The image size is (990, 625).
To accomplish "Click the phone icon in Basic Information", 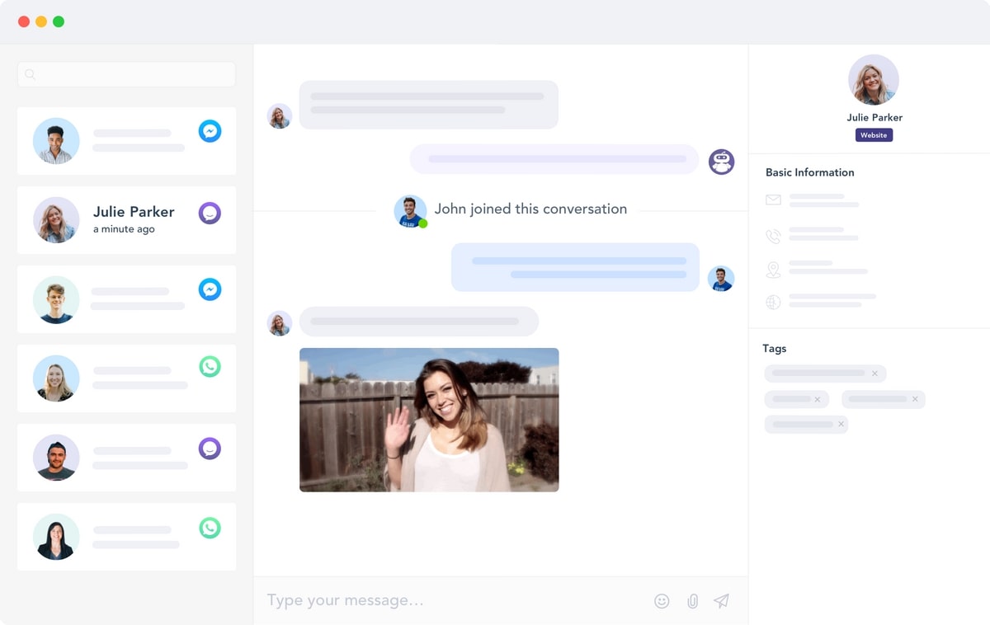I will tap(773, 237).
